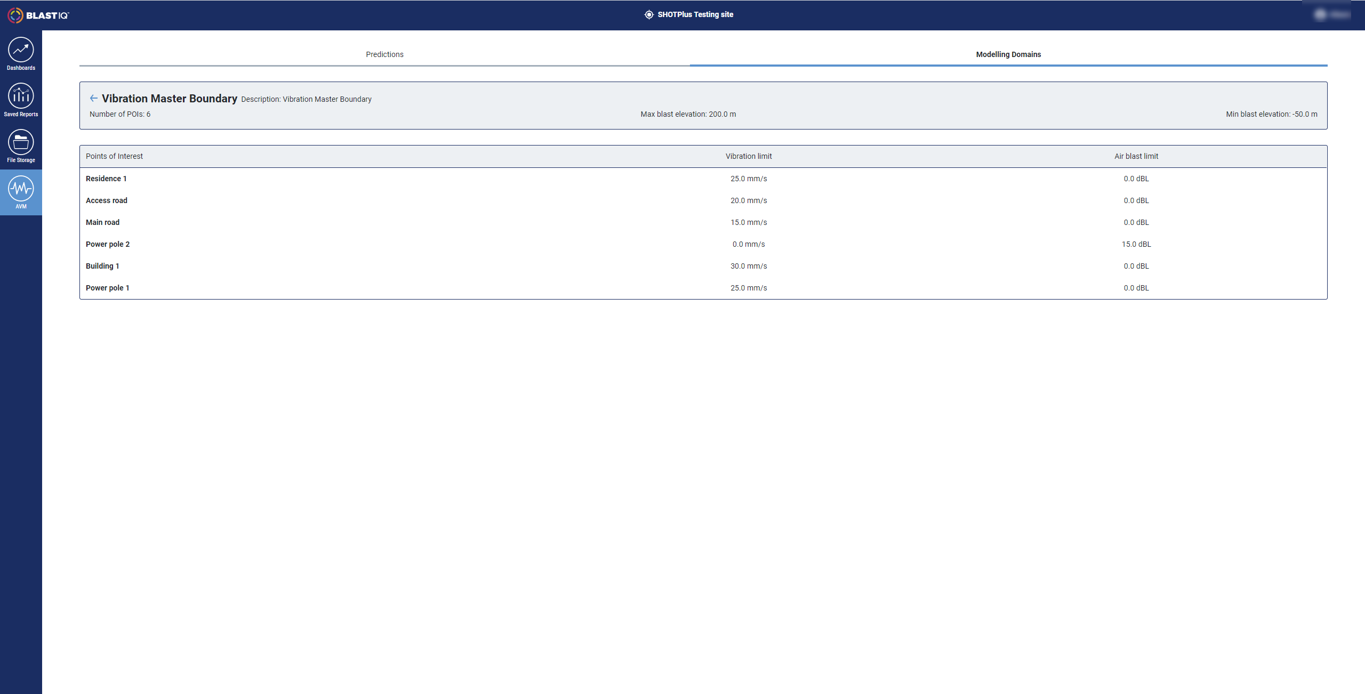Click Power pole 1 air blast limit value
The height and width of the screenshot is (694, 1365).
pos(1136,288)
